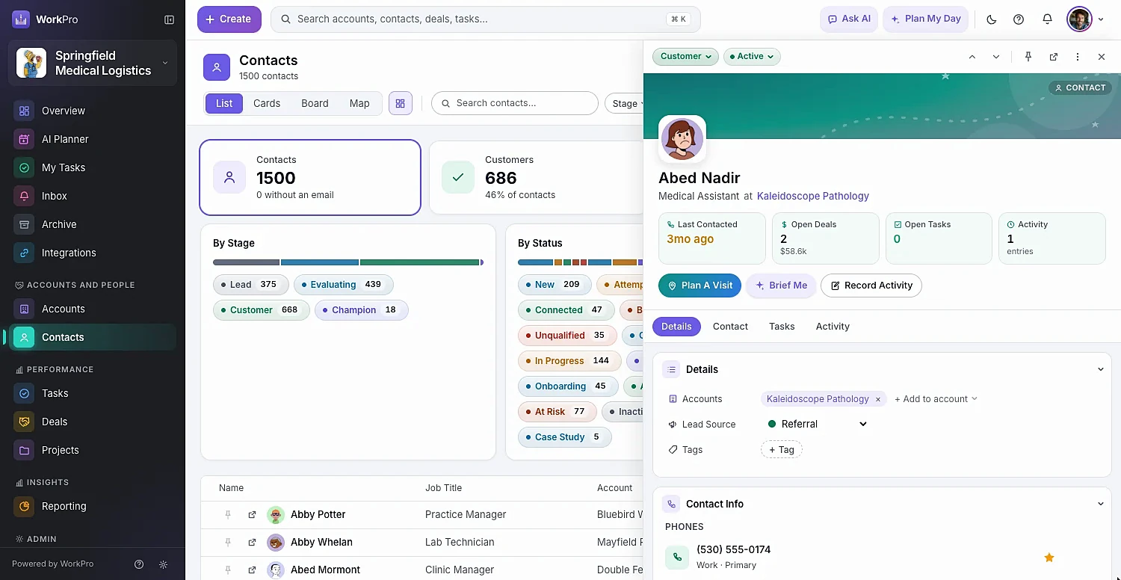Open contact panel more options menu
Image resolution: width=1121 pixels, height=580 pixels.
(1078, 57)
